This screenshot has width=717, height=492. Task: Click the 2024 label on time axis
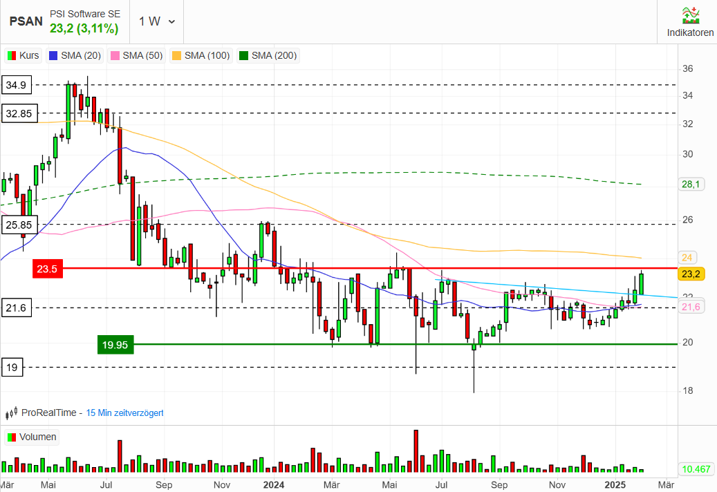click(274, 484)
